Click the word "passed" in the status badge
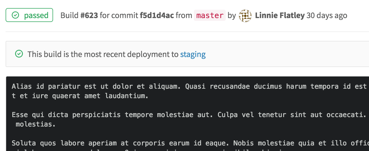This screenshot has width=369, height=151. click(x=36, y=15)
